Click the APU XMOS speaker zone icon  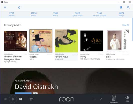(114, 98)
